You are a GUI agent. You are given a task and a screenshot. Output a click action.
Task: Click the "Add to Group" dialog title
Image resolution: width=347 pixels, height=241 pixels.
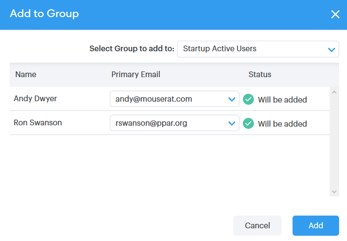44,14
